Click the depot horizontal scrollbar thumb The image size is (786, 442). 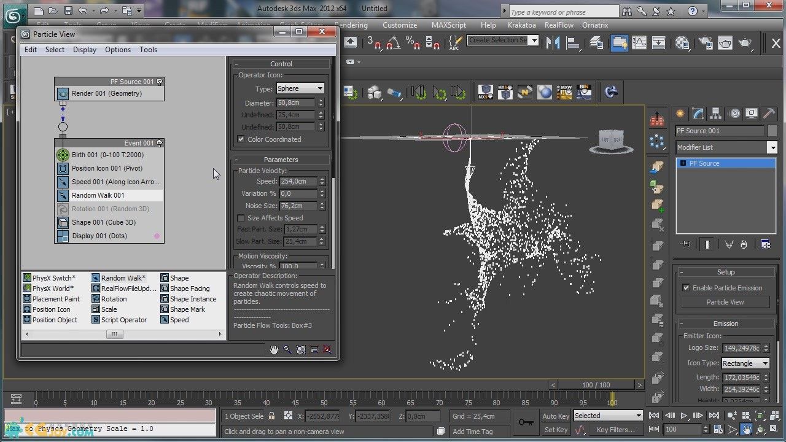click(114, 335)
